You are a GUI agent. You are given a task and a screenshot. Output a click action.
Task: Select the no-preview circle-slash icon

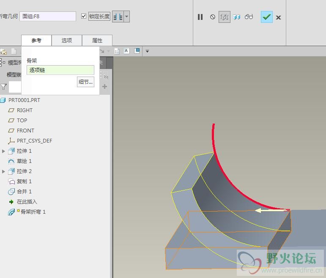click(213, 17)
